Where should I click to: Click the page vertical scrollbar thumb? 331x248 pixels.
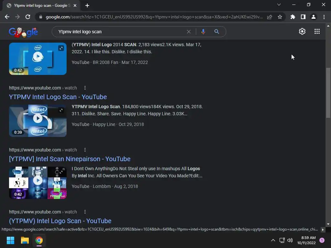[328, 93]
